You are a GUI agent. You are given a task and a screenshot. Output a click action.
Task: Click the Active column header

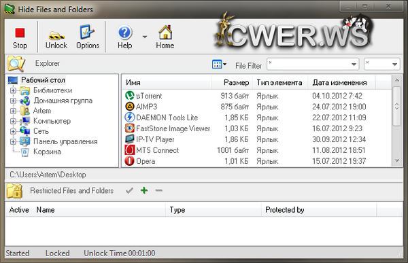pyautogui.click(x=19, y=210)
